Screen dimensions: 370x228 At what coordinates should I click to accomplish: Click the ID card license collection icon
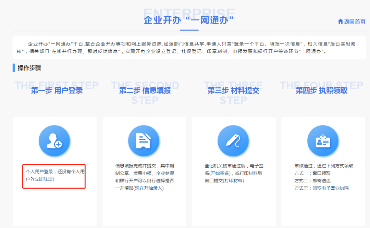click(323, 141)
